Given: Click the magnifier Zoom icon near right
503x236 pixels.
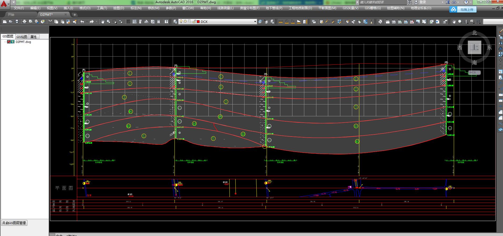Looking at the screenshot, I should coord(460,22).
